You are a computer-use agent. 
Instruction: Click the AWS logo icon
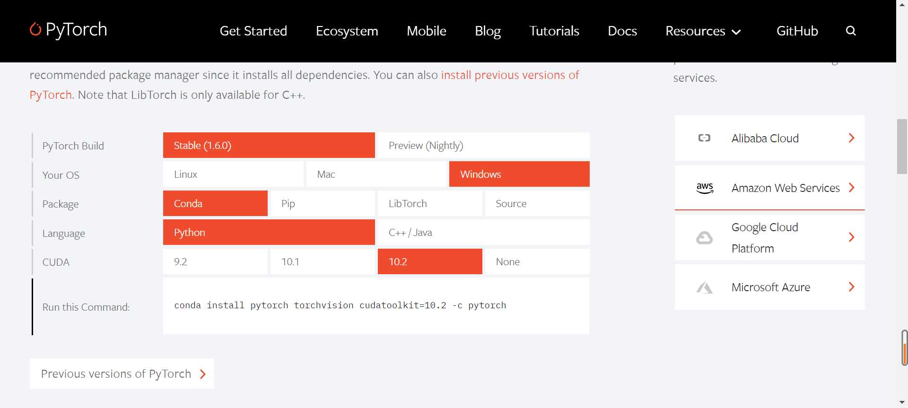705,188
